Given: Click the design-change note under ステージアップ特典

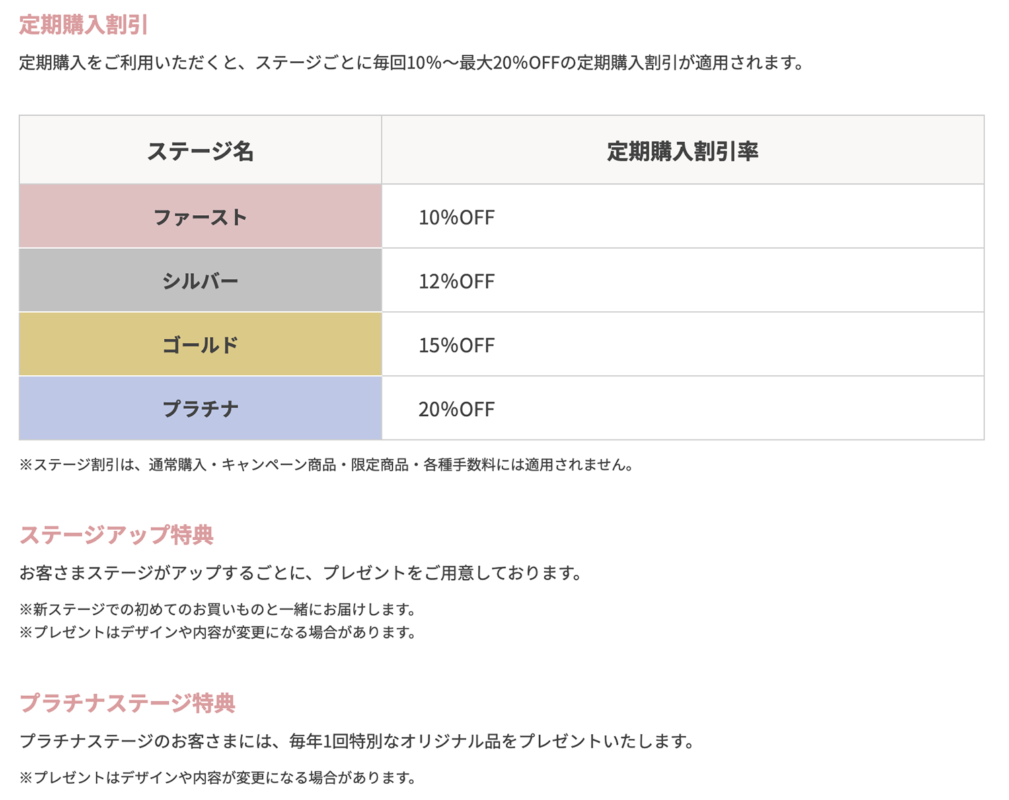Looking at the screenshot, I should pyautogui.click(x=217, y=632).
